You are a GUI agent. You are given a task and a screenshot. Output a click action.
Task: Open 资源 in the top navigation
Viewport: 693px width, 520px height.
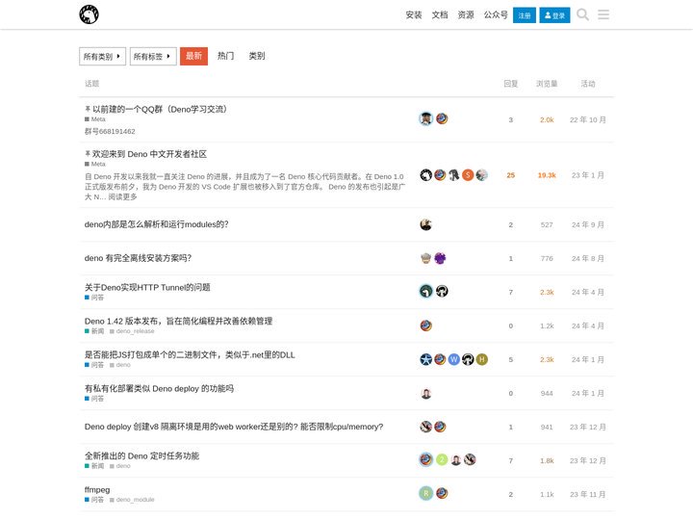click(x=466, y=15)
